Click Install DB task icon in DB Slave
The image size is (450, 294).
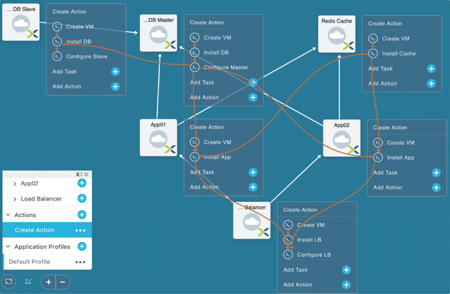click(57, 42)
